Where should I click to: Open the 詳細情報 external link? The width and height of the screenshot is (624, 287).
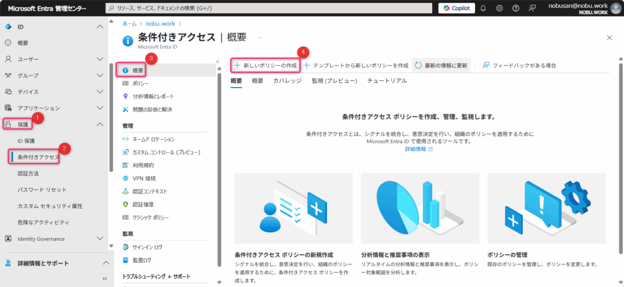pos(419,149)
